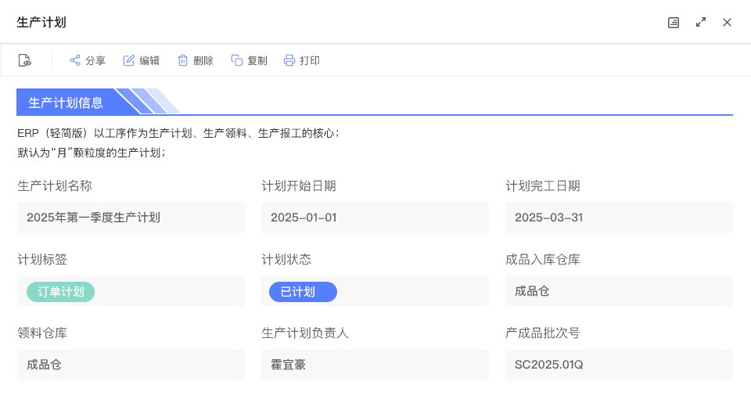751x396 pixels.
Task: Click the 计划标签 label
Action: [x=42, y=259]
